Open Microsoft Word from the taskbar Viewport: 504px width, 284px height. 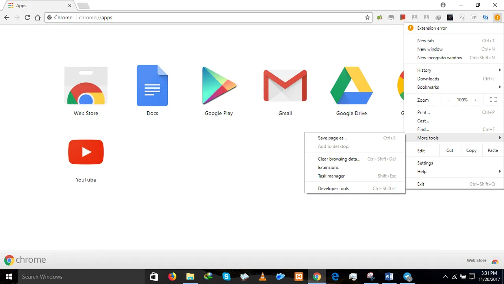389,277
